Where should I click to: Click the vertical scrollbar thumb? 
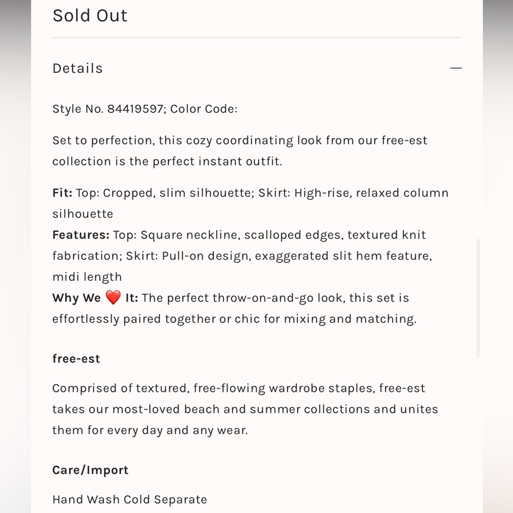click(x=478, y=298)
